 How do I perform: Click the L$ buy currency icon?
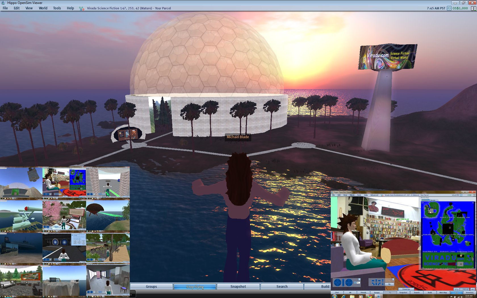pyautogui.click(x=449, y=8)
